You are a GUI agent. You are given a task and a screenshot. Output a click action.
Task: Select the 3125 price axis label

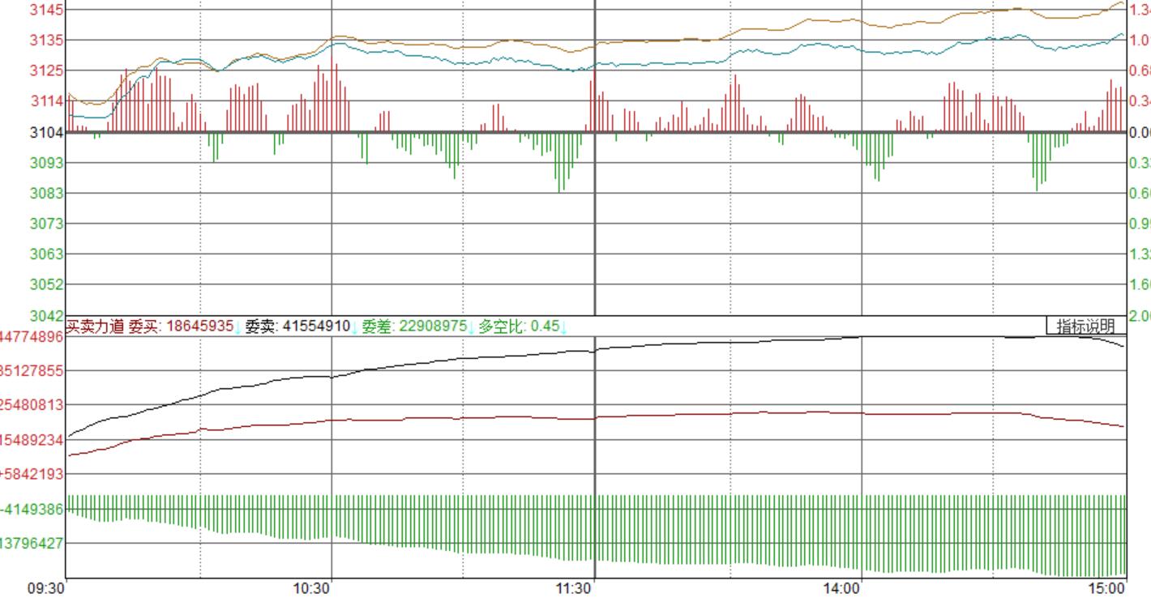(x=47, y=70)
